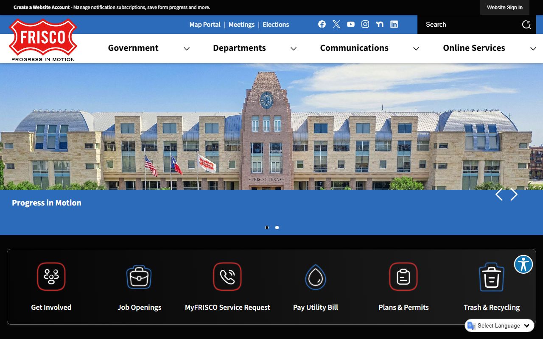
Task: Open the Select Language dropdown
Action: pos(499,325)
